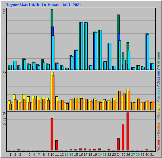Click the red volume bar on day 25
162x158 pixels.
123,137
